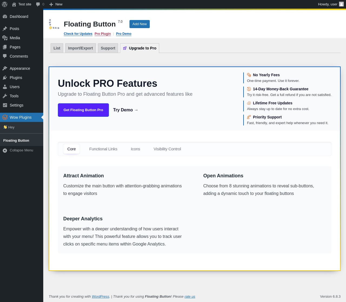
Task: Go to Posts menu item
Action: pos(22,29)
